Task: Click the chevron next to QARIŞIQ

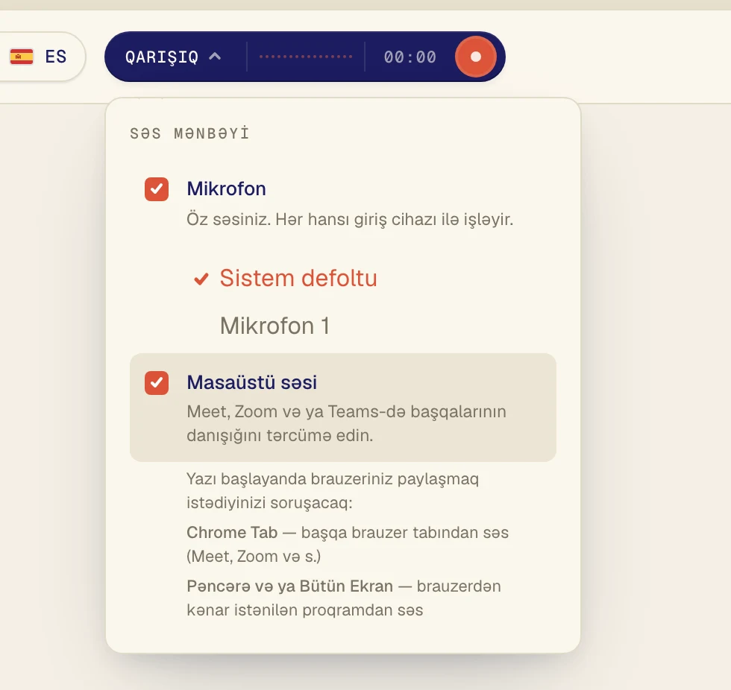Action: pos(215,57)
